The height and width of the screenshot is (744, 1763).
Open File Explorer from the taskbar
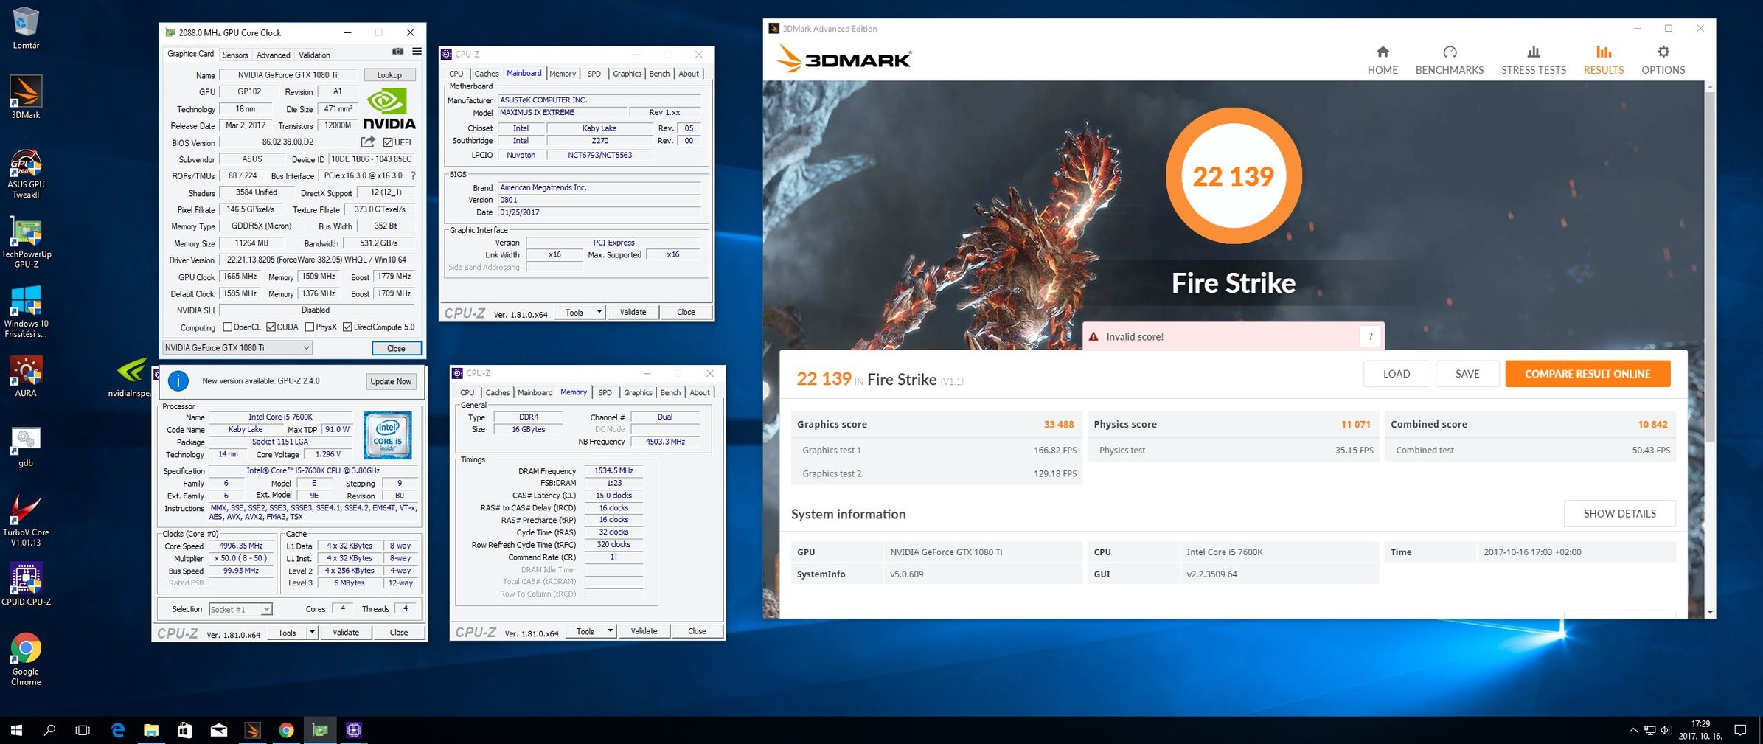151,730
